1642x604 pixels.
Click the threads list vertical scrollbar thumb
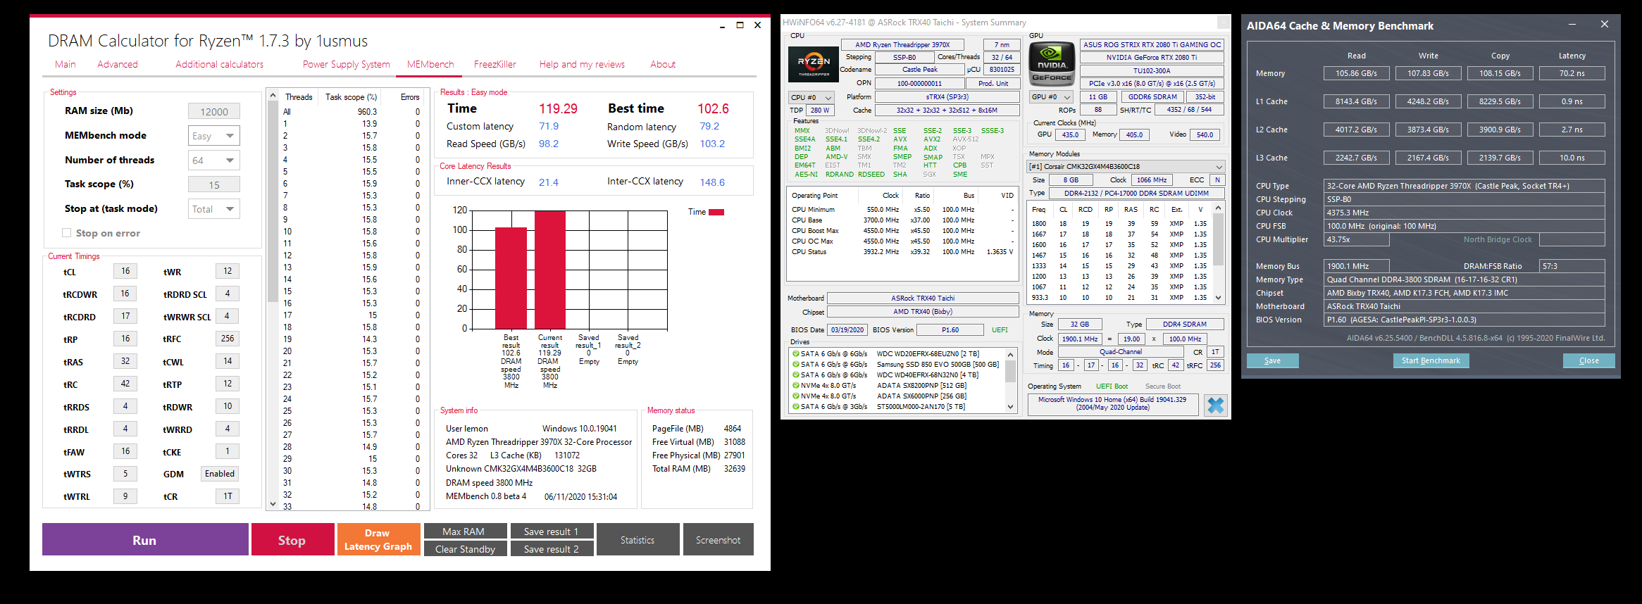273,201
